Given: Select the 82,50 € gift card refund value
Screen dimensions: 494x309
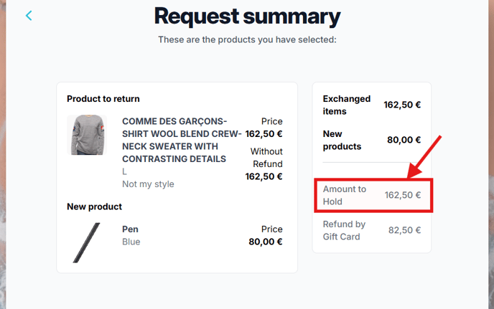Looking at the screenshot, I should click(x=404, y=230).
